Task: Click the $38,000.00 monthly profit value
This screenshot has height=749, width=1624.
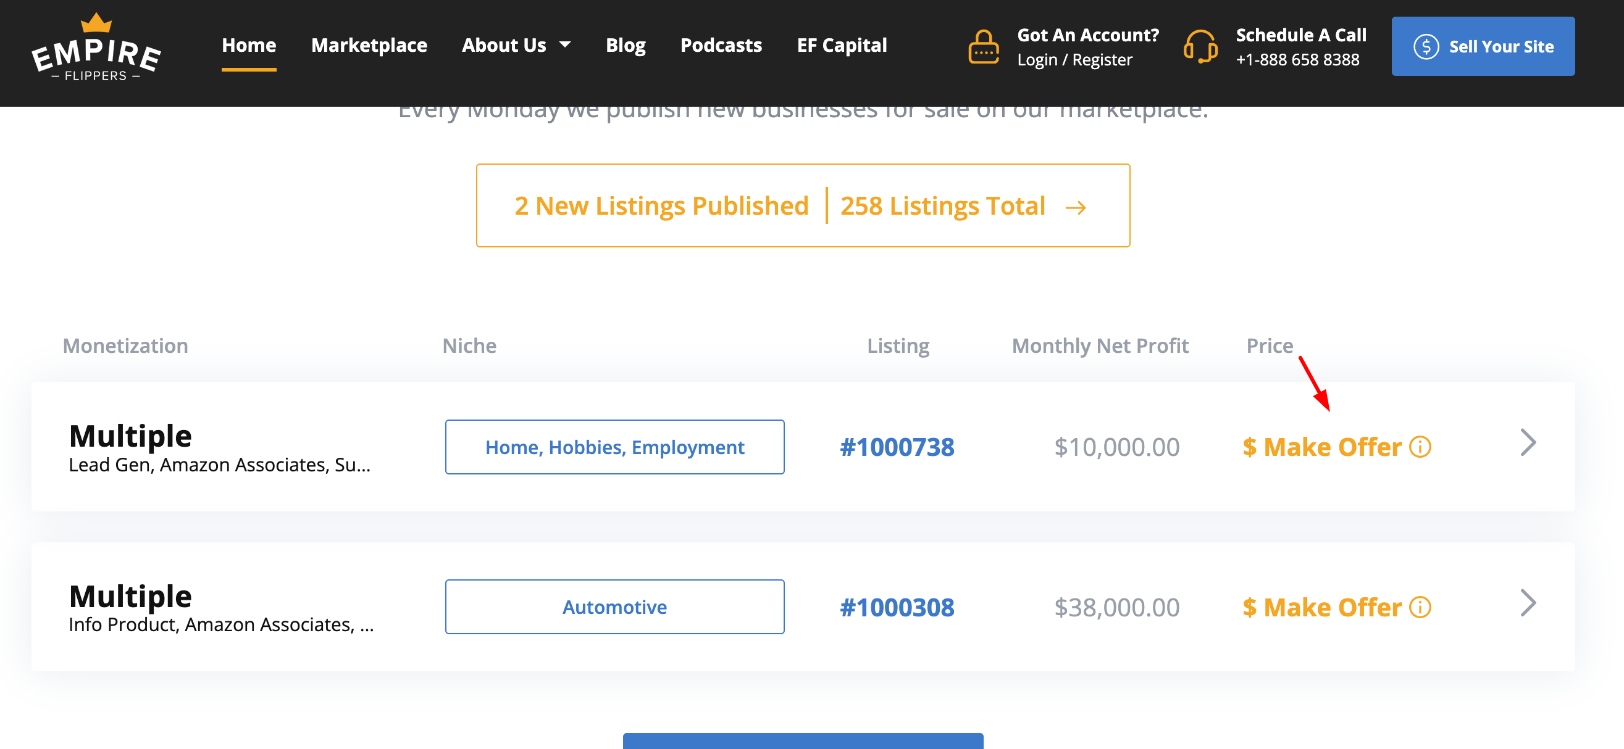Action: 1116,607
